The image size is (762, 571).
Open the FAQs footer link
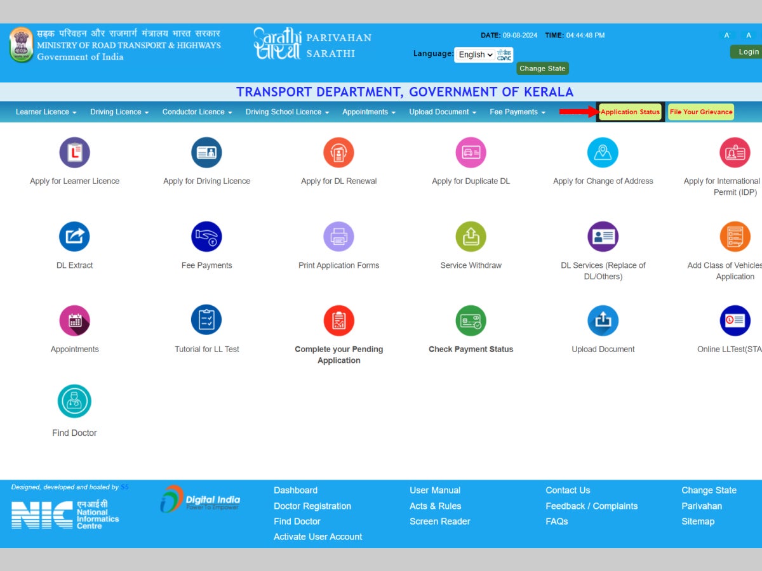[556, 522]
